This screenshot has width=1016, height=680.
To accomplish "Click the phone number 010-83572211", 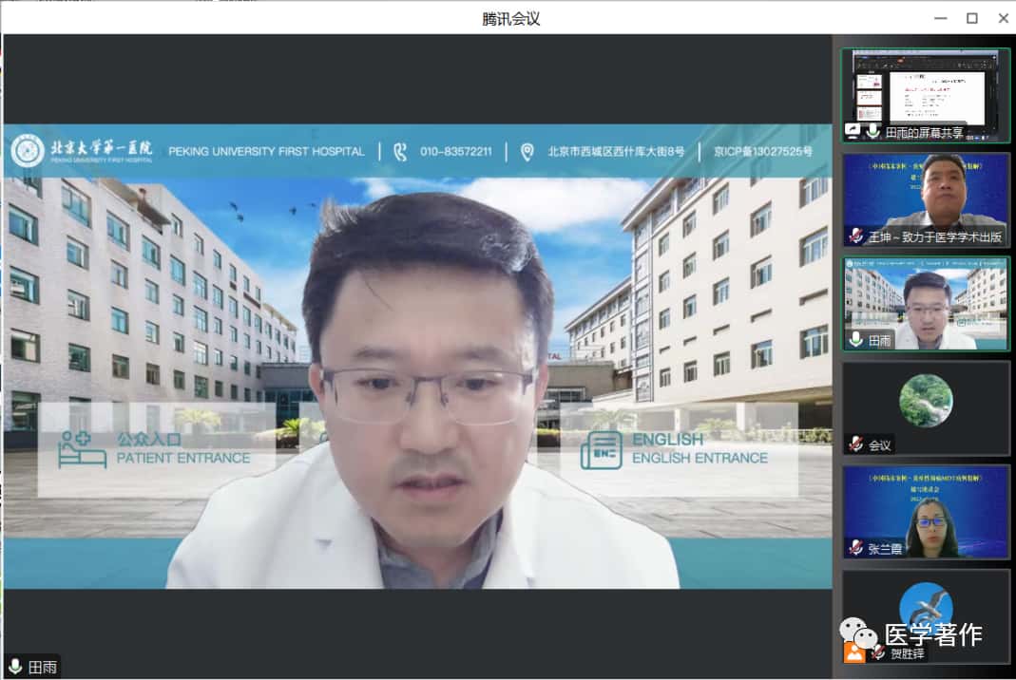I will [455, 152].
